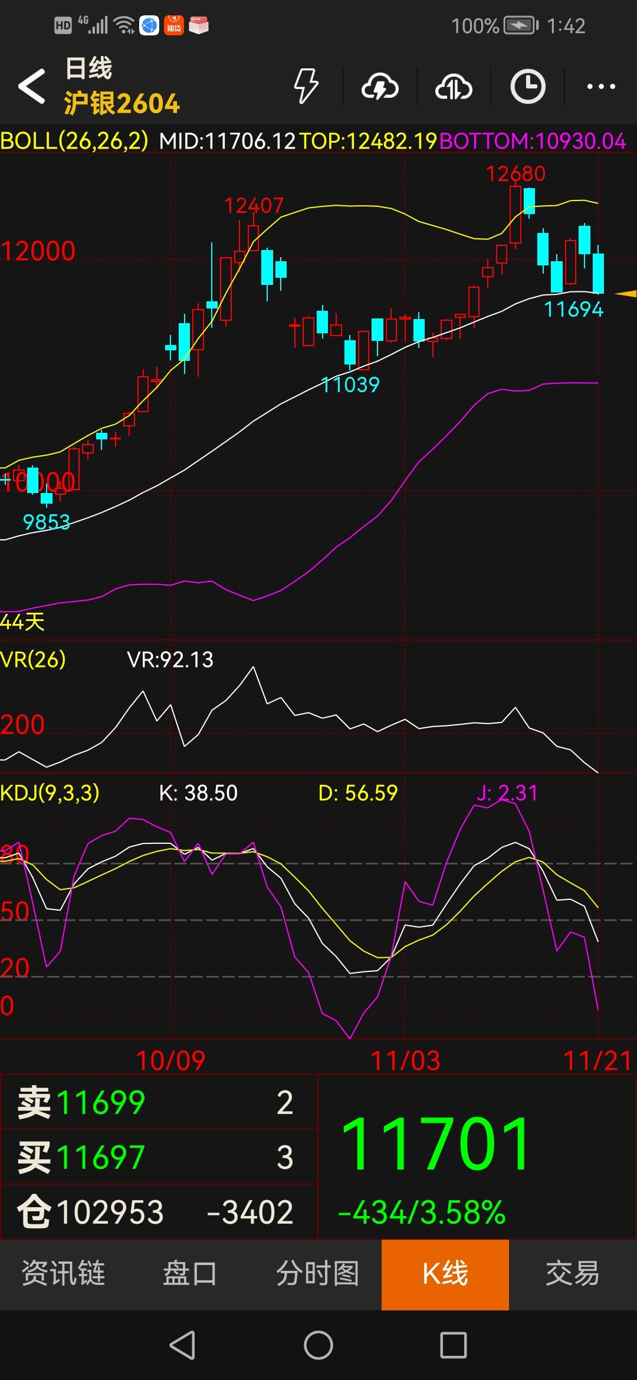
Task: Tap the battery status icon
Action: [x=521, y=25]
